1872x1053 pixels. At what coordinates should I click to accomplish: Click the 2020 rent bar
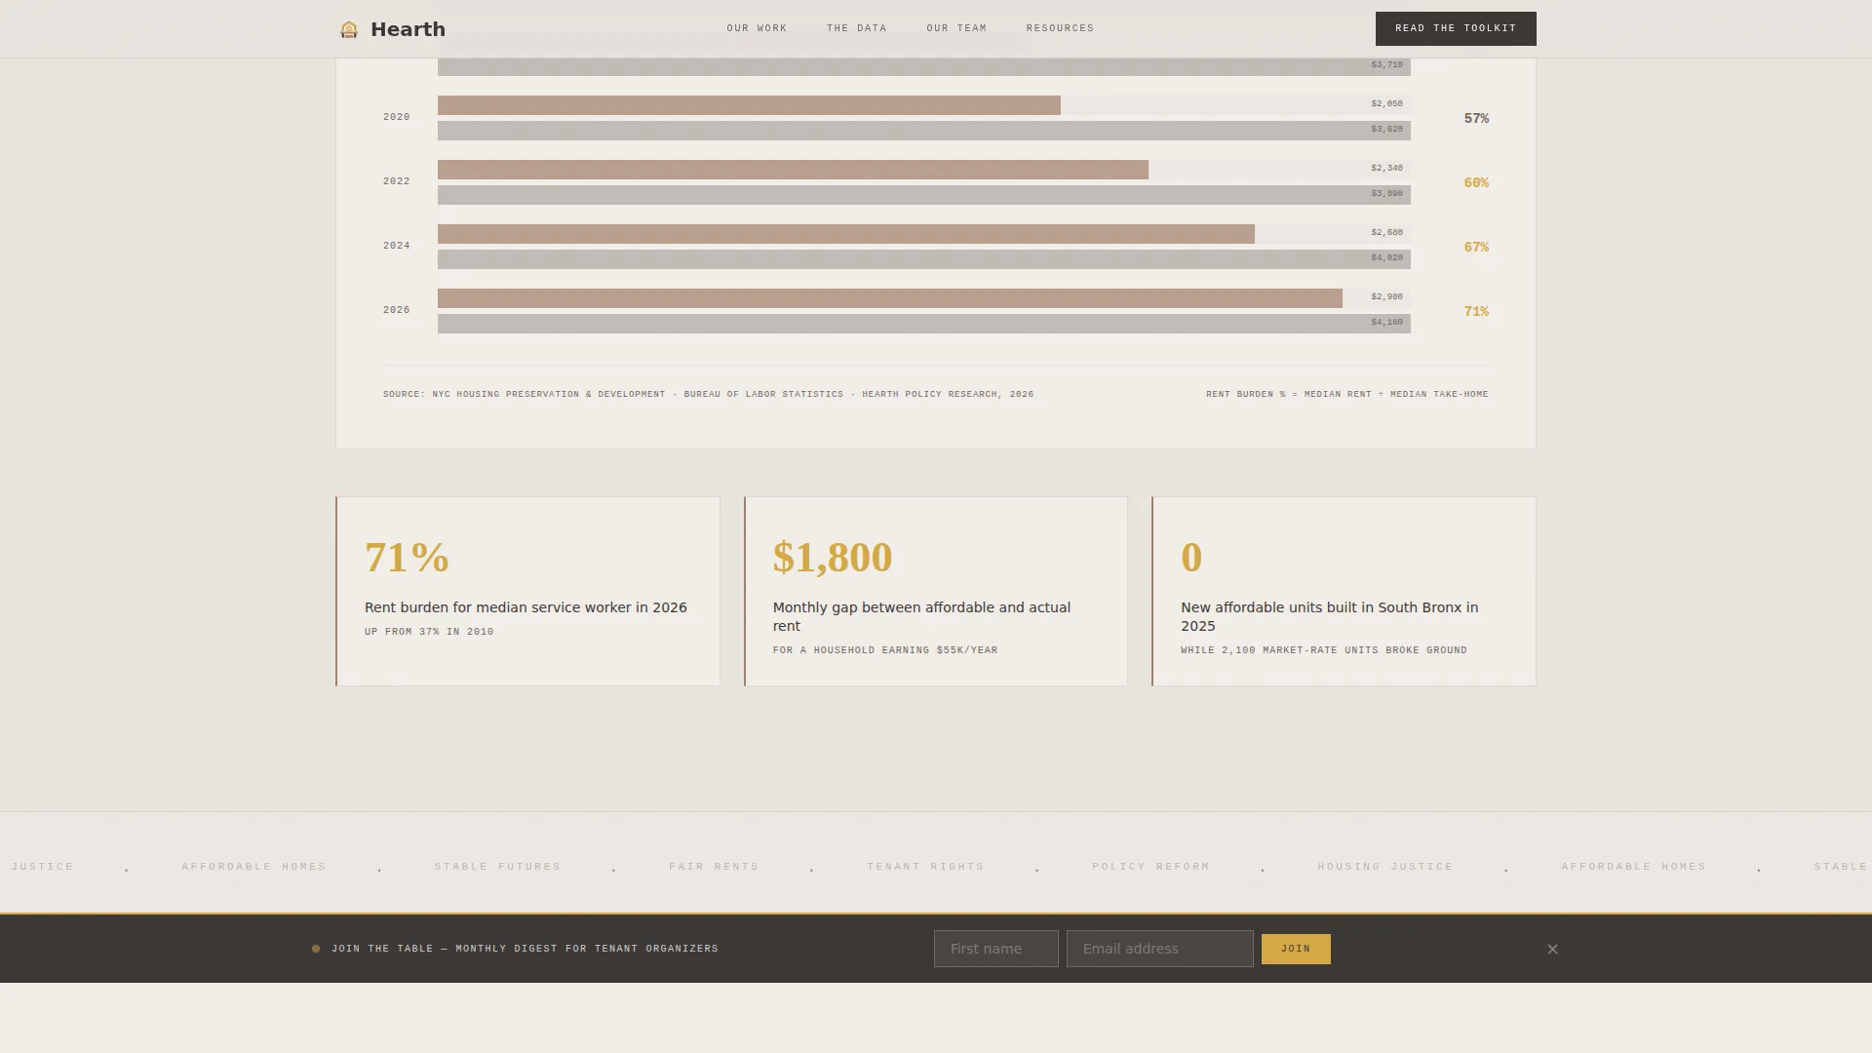[x=749, y=105]
